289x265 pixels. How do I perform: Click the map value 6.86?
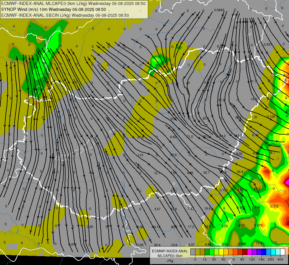coord(208,244)
